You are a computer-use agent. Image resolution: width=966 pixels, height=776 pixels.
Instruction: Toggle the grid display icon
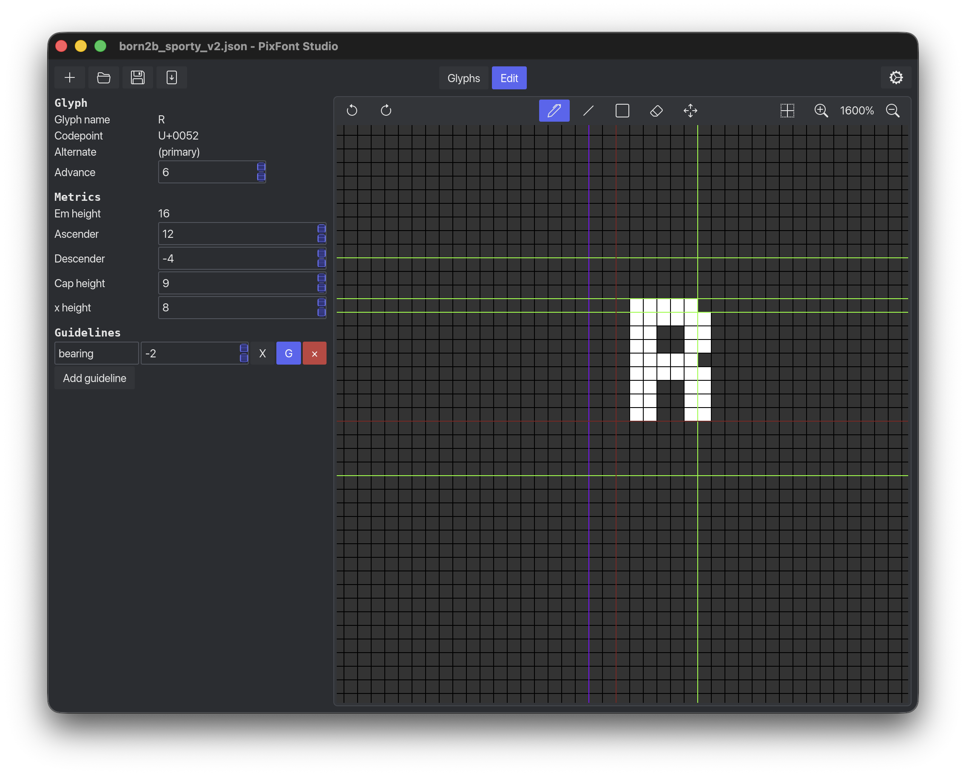(787, 110)
